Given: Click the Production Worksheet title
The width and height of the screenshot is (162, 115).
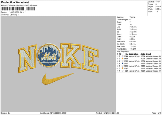Looking at the screenshot, I should pos(15,2).
